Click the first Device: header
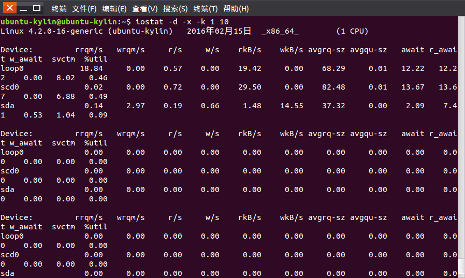The image size is (465, 278). tap(17, 50)
